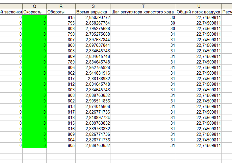The image size is (232, 163).
Task: Select cell with RPM value 806
Action: (x=61, y=67)
